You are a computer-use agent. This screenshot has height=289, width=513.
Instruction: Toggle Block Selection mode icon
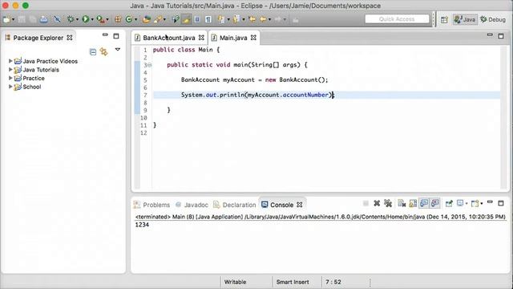coord(197,19)
